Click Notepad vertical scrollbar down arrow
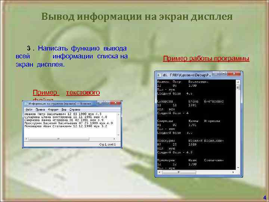The image size is (269, 202). [118, 135]
